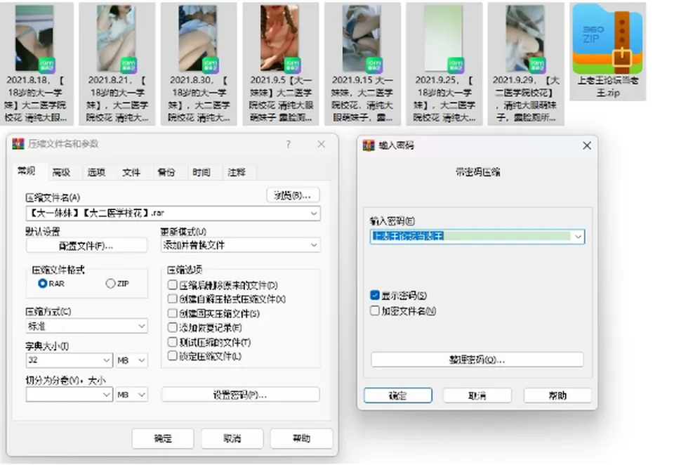Screen dimensions: 674x465
Task: Click the 浏览(B)... button
Action: tap(293, 195)
